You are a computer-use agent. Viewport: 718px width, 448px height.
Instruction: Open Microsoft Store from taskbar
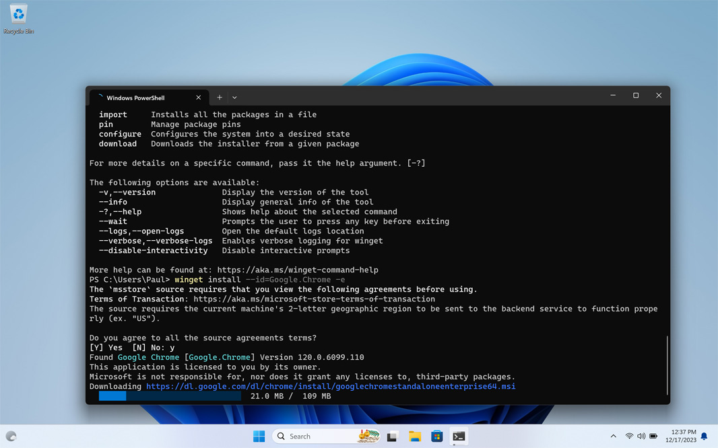[x=436, y=437]
